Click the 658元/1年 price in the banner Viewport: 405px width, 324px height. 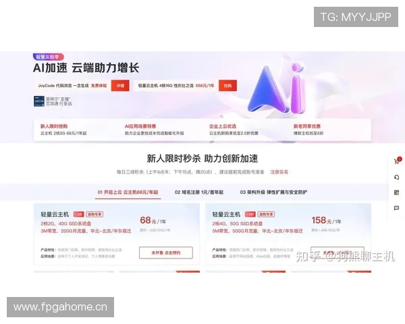pyautogui.click(x=205, y=86)
